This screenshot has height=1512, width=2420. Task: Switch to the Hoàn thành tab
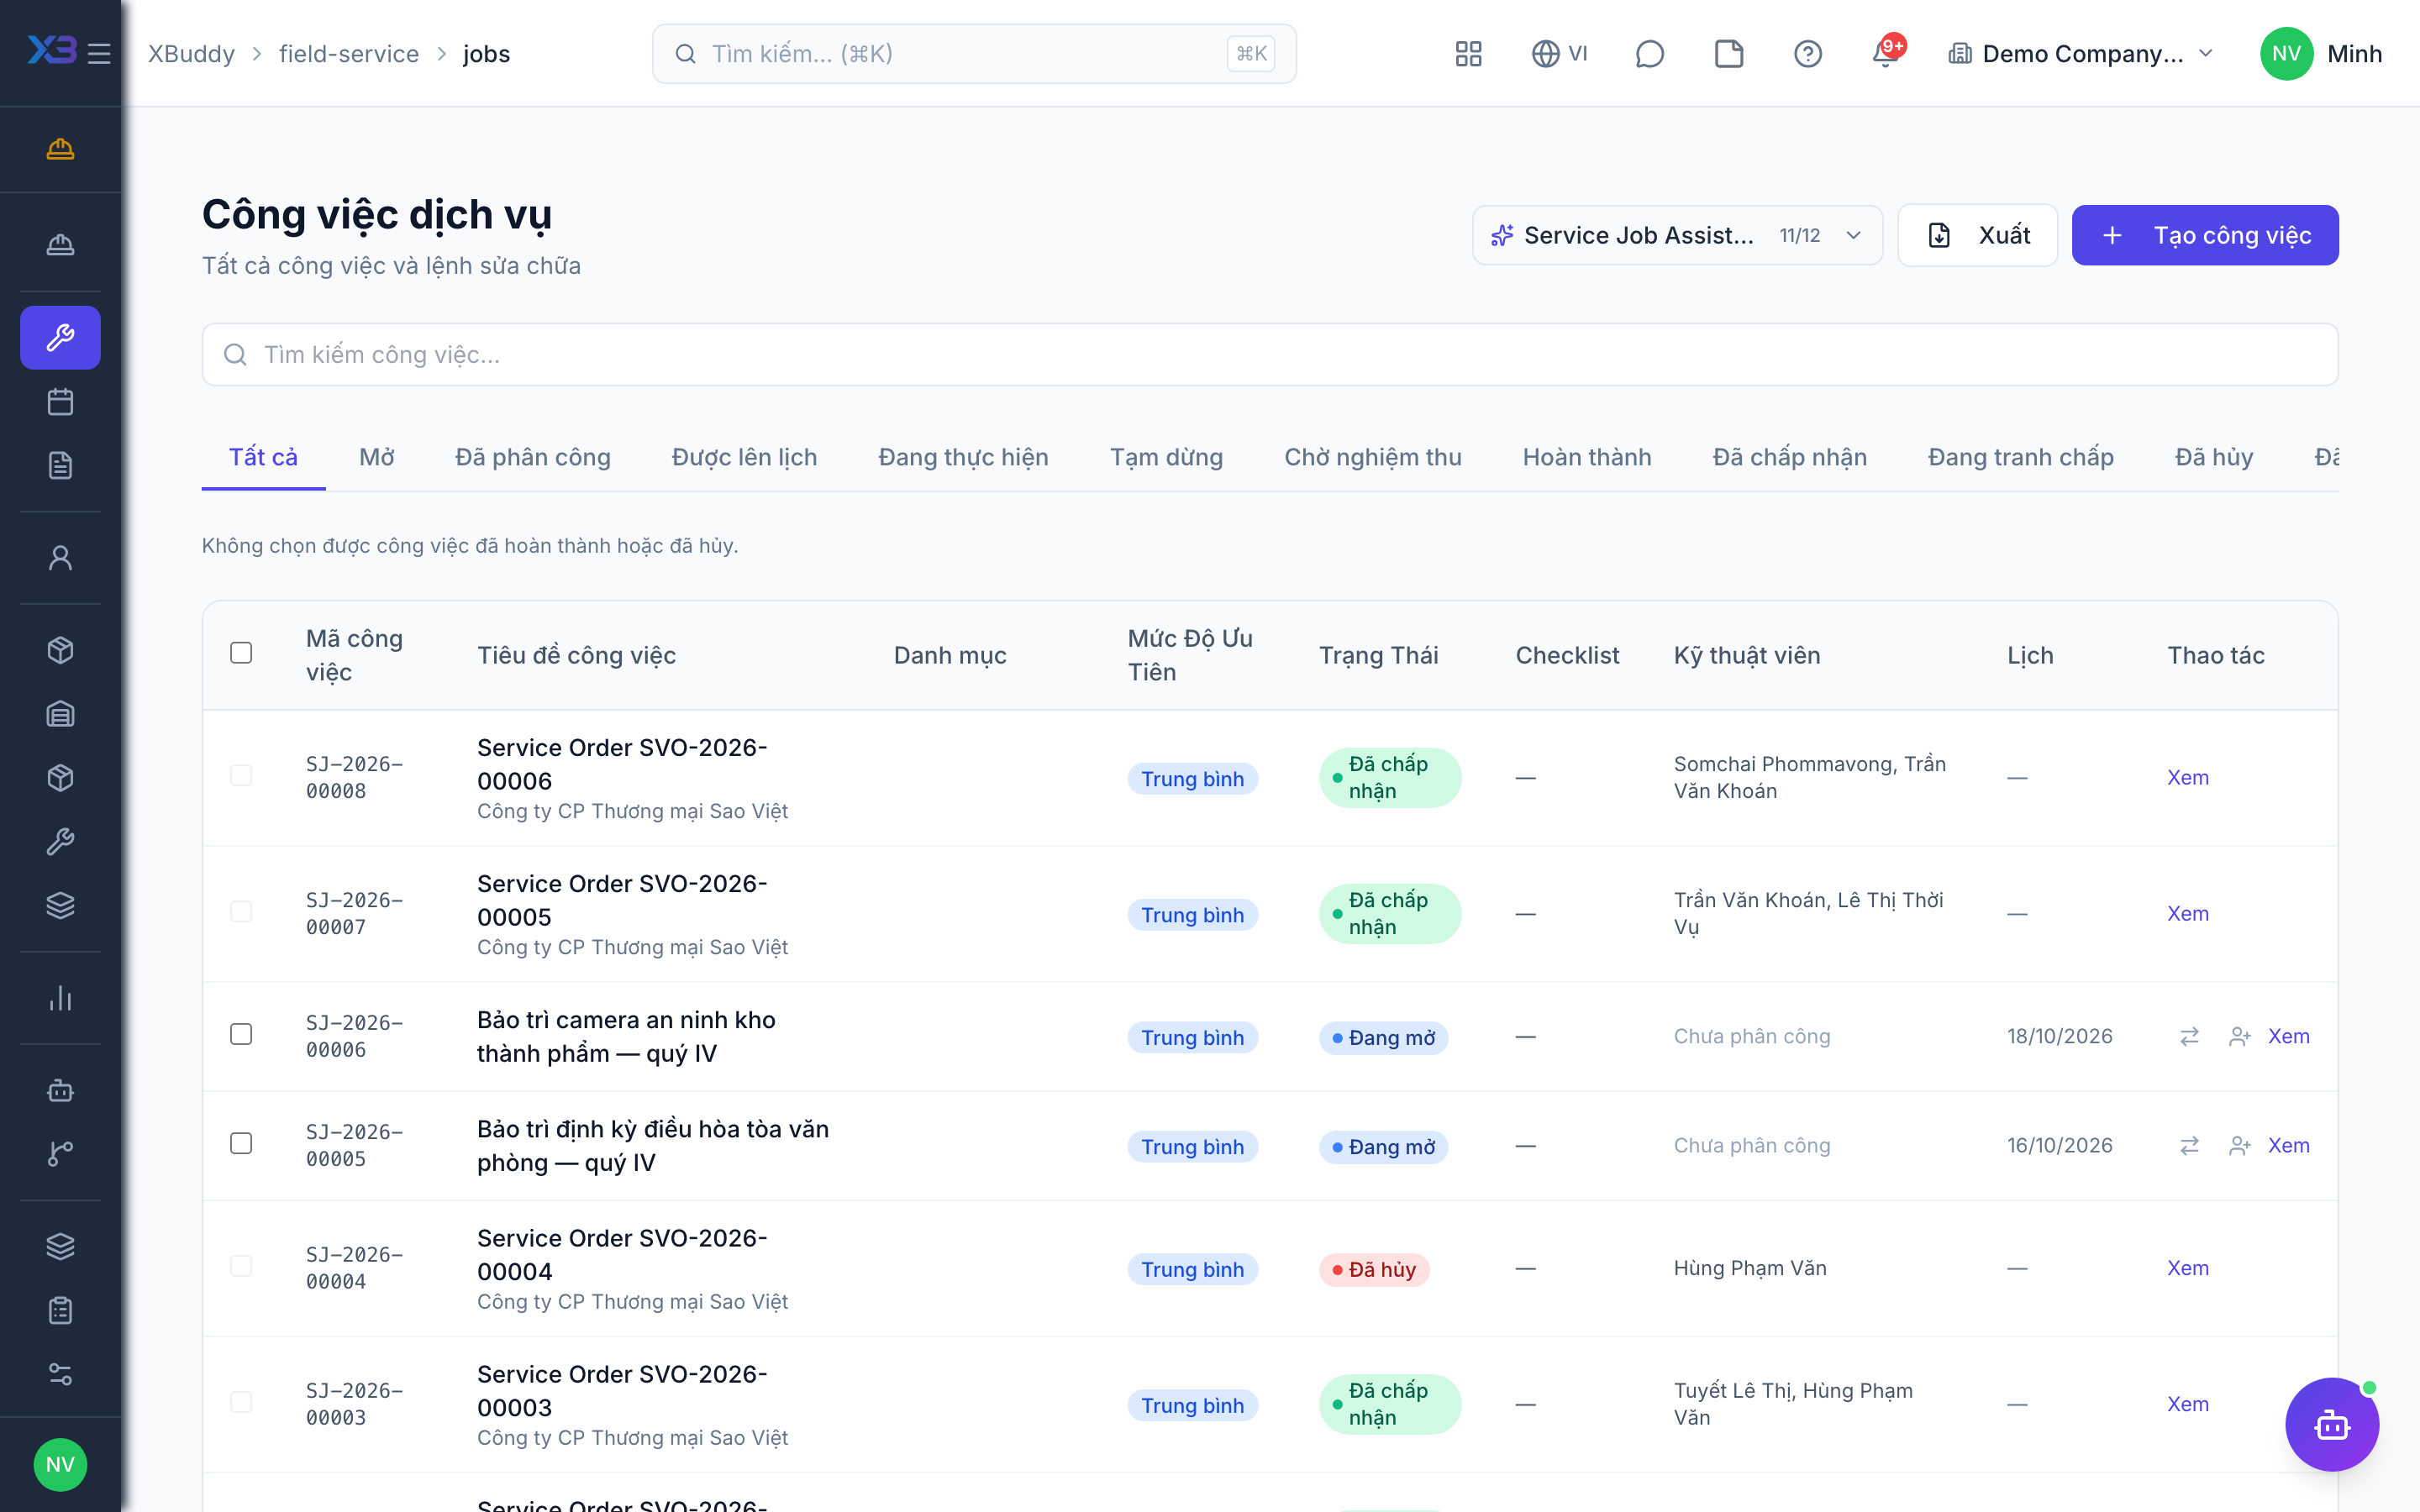point(1587,457)
